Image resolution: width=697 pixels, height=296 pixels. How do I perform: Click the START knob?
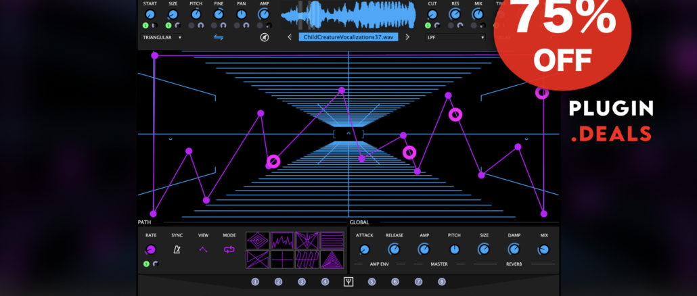(150, 14)
